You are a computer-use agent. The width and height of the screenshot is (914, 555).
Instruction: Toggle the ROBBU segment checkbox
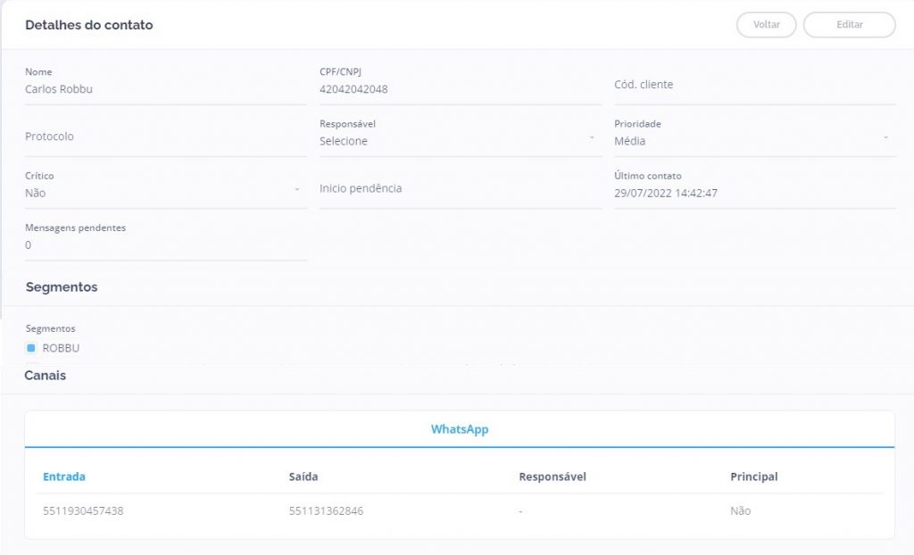click(31, 348)
